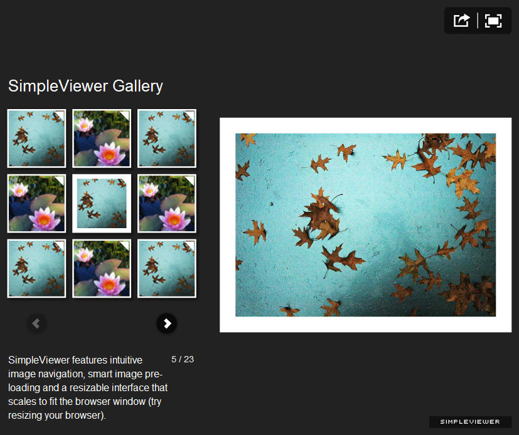Click the large autumn leaves main image
The height and width of the screenshot is (435, 519).
[x=365, y=225]
